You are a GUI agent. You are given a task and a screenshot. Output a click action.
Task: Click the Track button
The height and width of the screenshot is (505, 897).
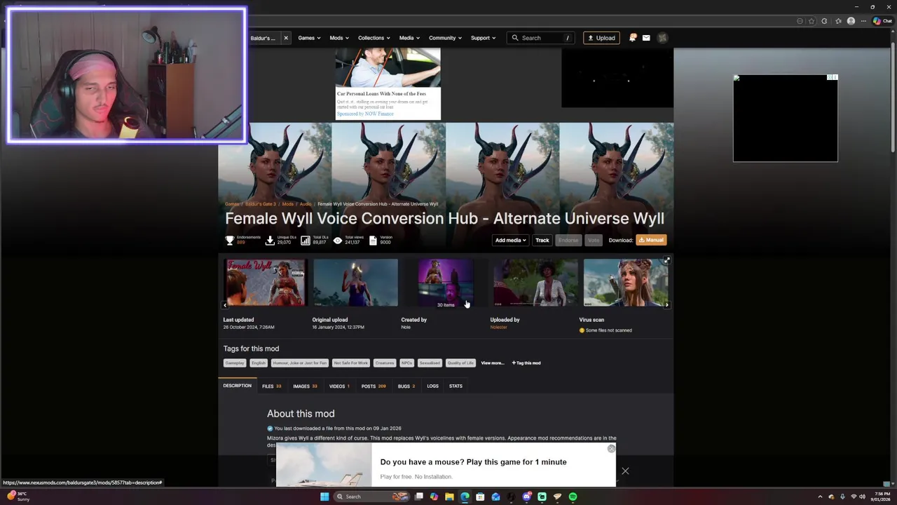point(542,240)
